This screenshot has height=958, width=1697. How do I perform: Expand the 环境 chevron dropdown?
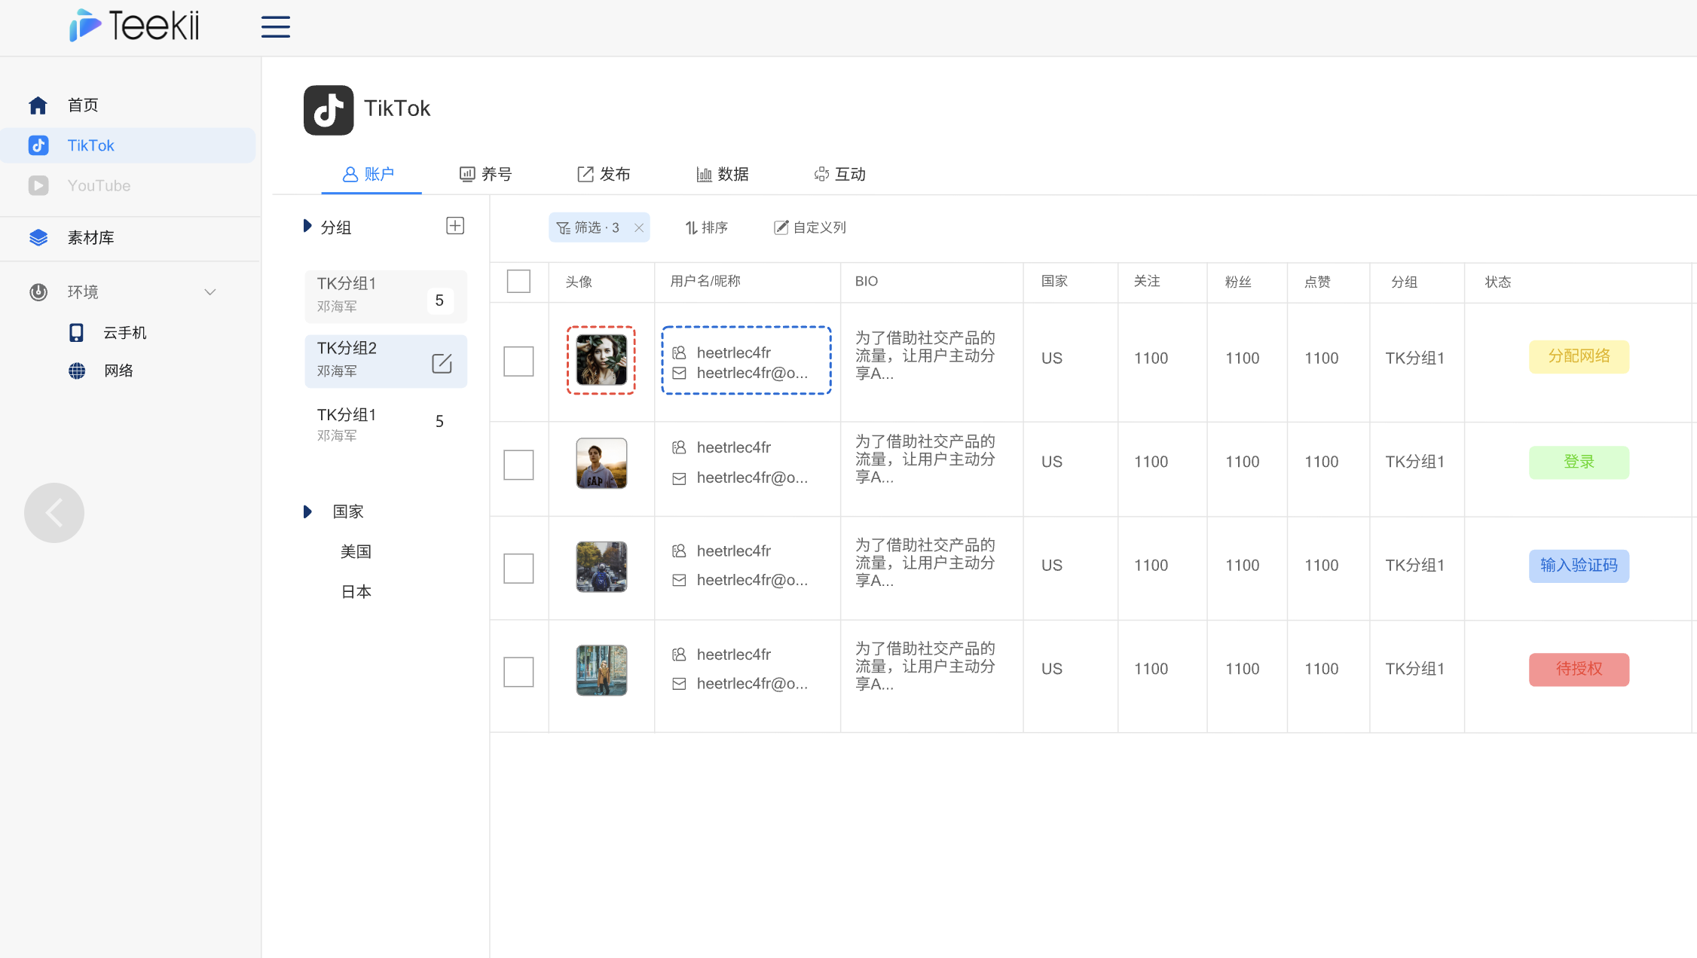[210, 292]
